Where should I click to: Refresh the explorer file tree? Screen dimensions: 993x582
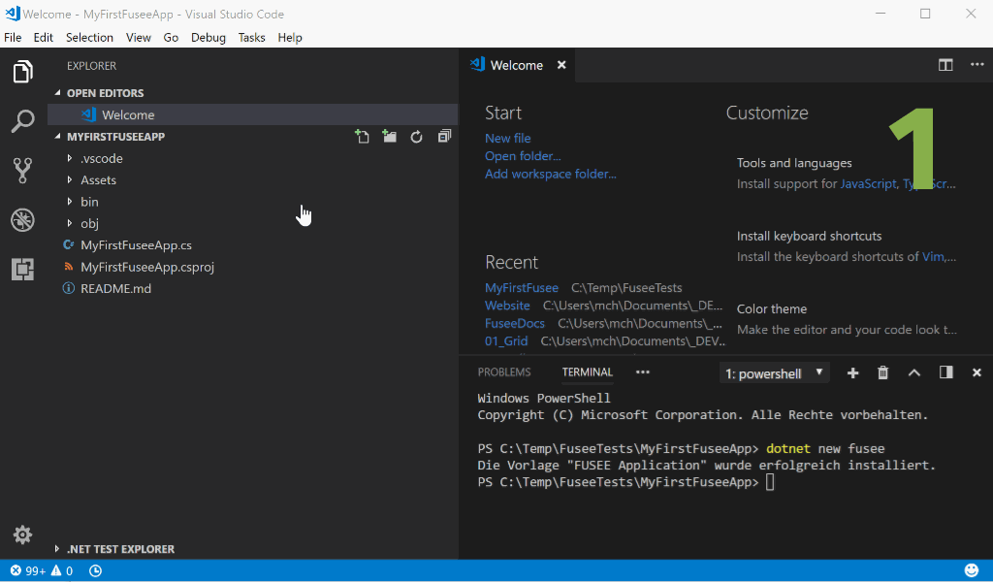pos(416,137)
